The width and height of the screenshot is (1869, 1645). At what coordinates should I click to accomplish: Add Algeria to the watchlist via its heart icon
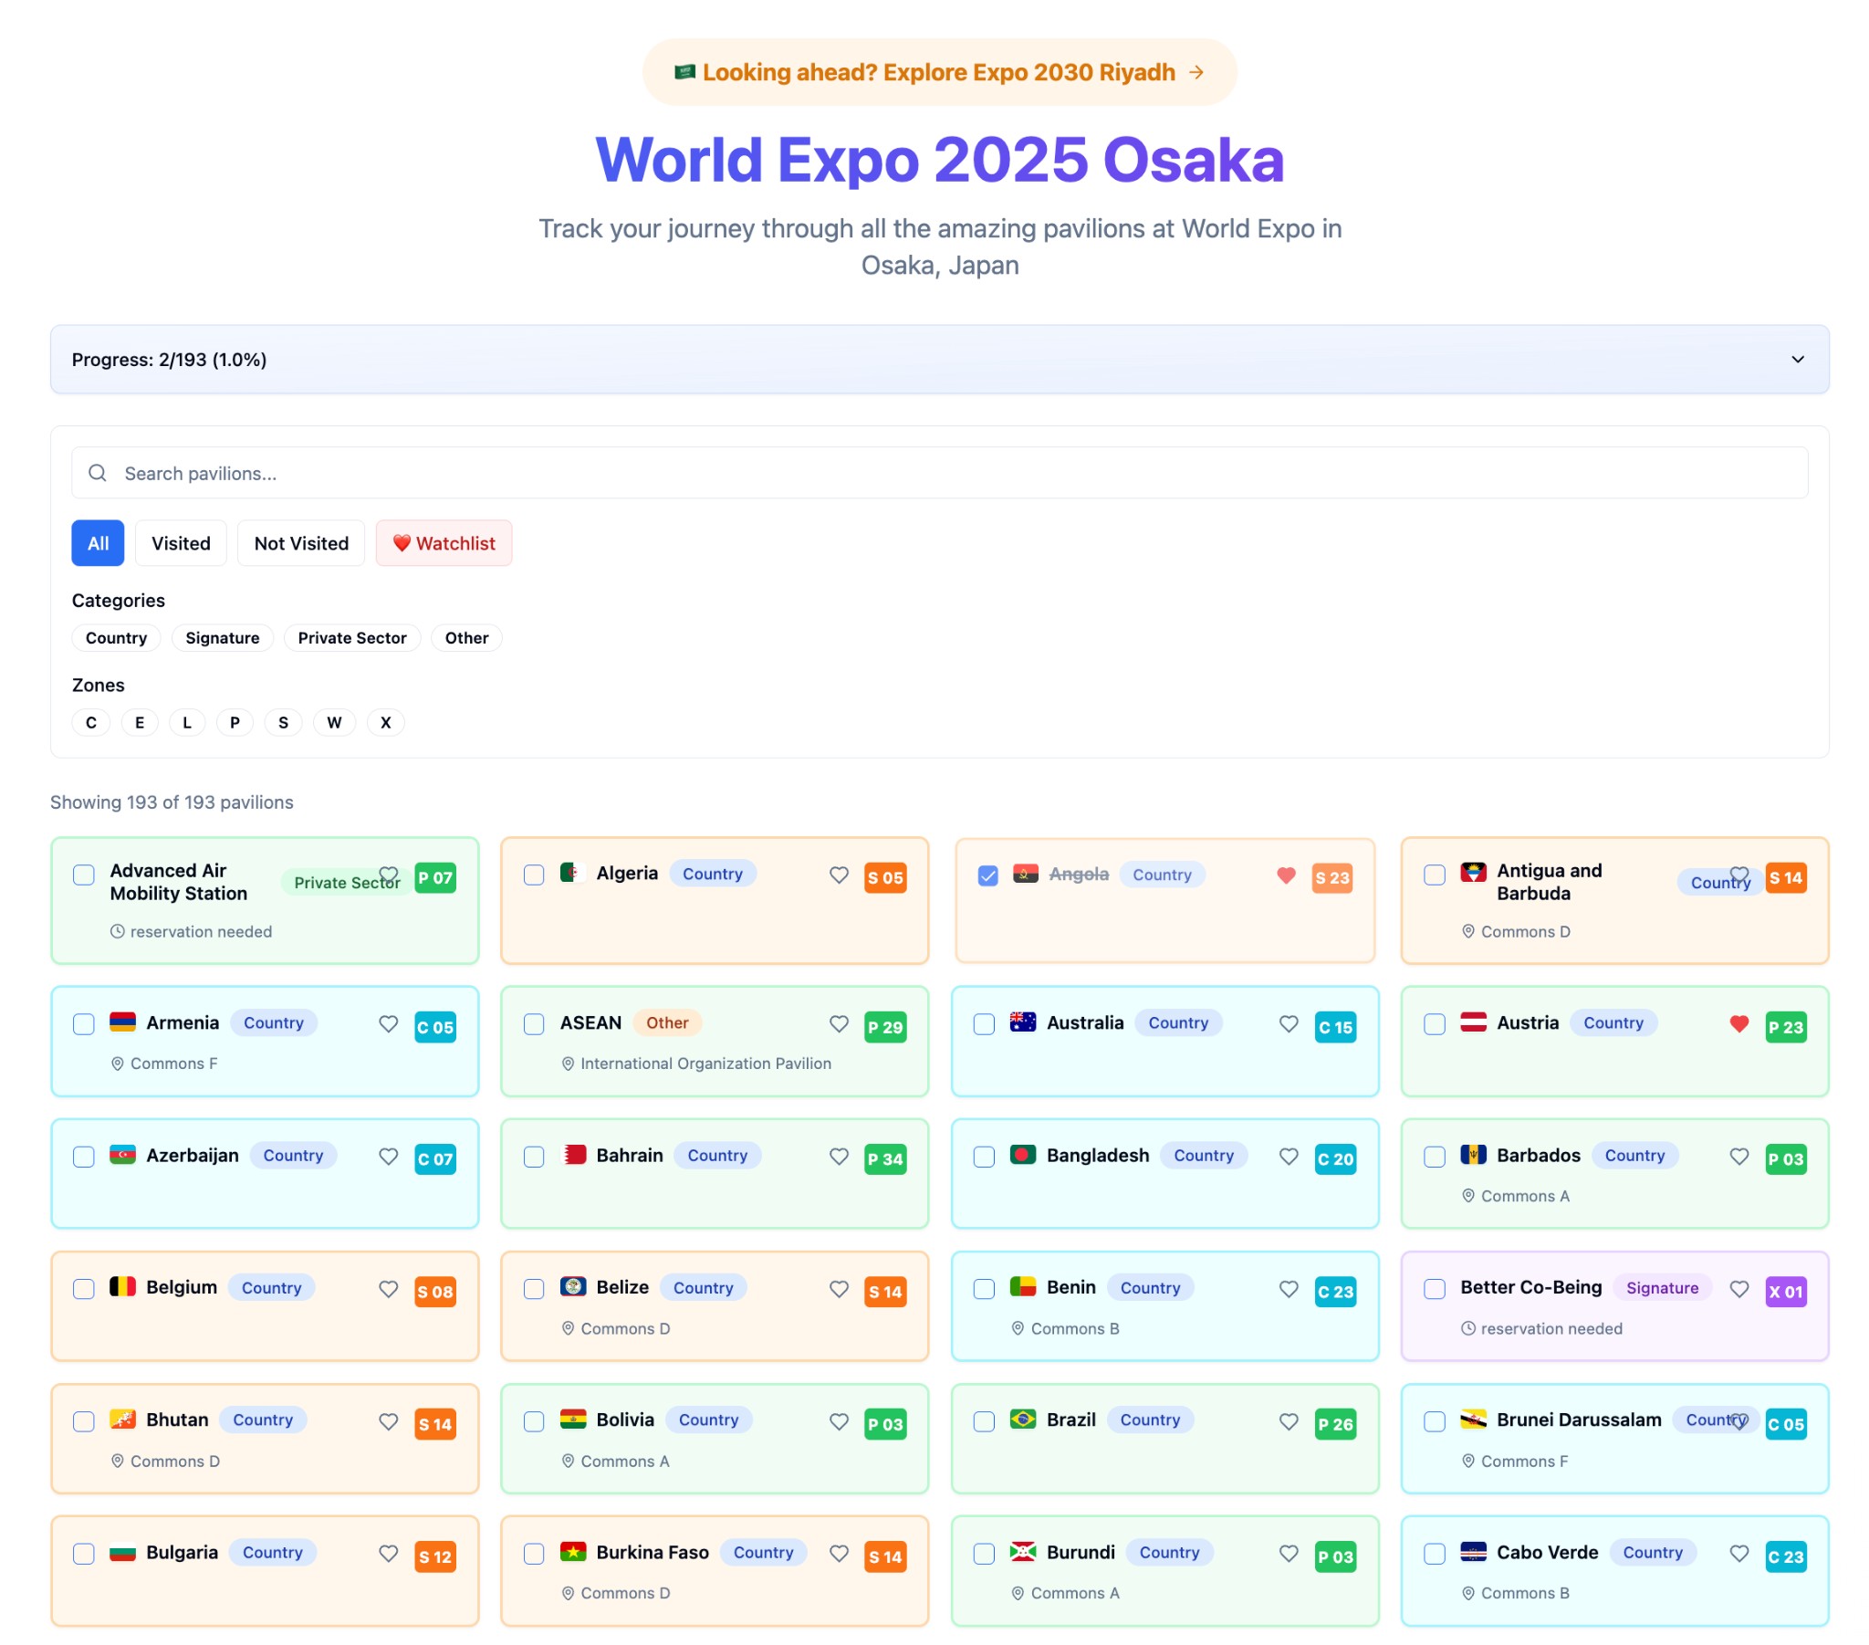coord(839,875)
